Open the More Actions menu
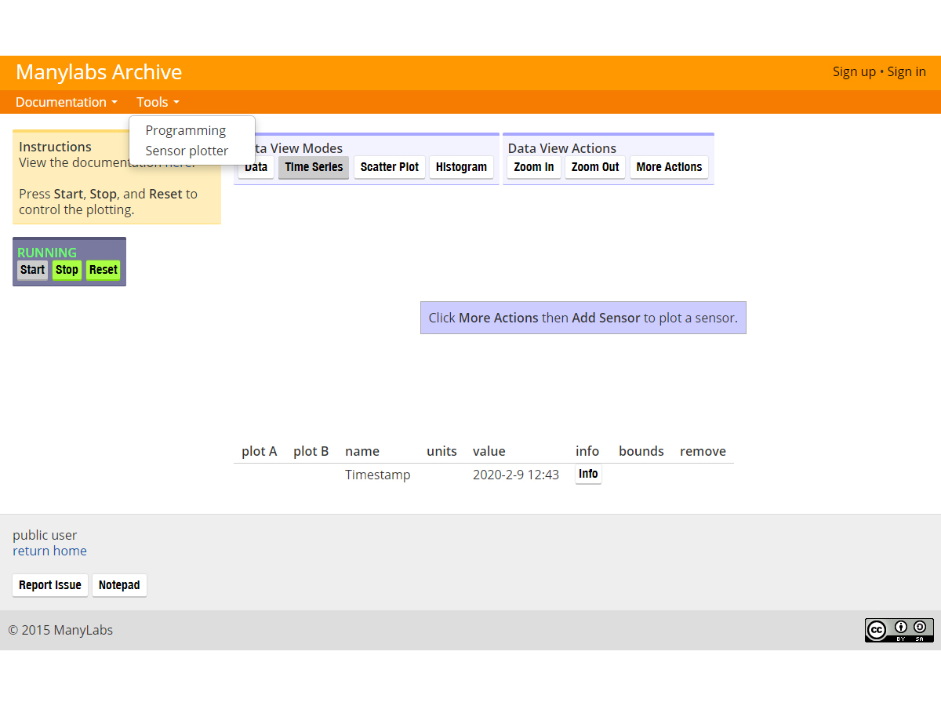Image resolution: width=941 pixels, height=706 pixels. pos(669,167)
